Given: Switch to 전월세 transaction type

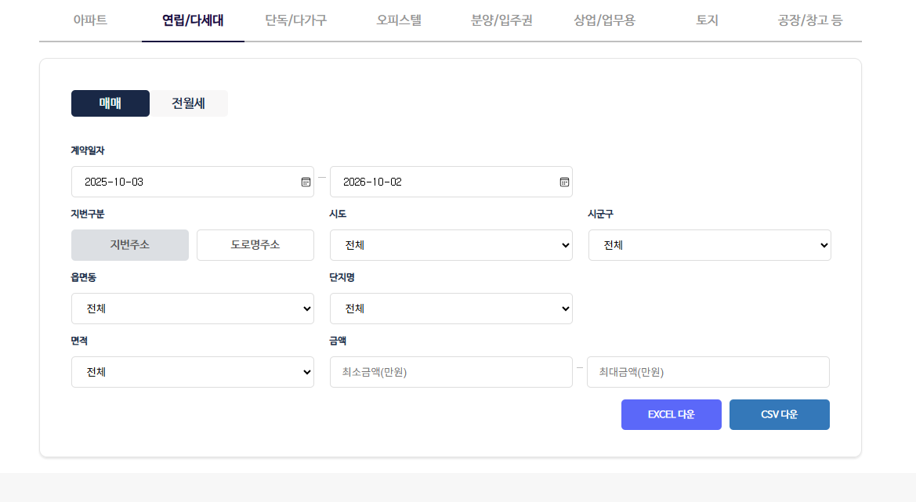Looking at the screenshot, I should pos(188,103).
